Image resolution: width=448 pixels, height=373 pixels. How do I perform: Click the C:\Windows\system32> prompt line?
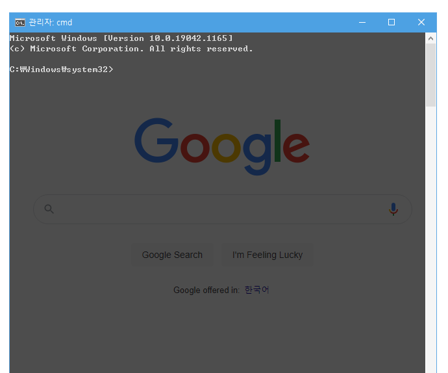pyautogui.click(x=62, y=70)
